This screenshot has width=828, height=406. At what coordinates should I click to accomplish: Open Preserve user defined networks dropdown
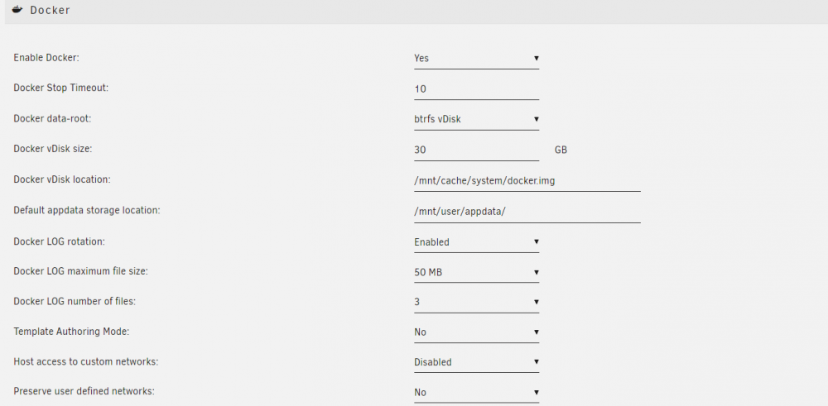pyautogui.click(x=476, y=393)
